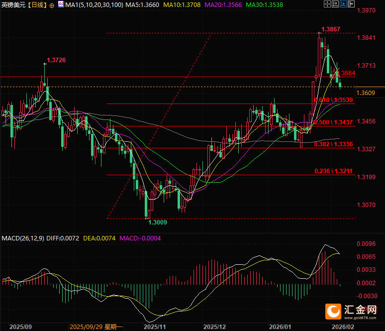Click the 1.3070 price axis label
Viewport: 385px width, 331px height.
point(366,205)
